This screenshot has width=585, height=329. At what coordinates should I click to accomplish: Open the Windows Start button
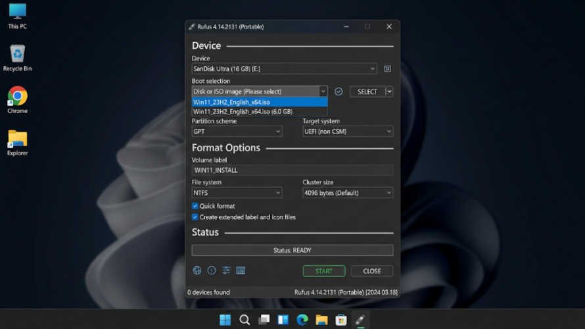[x=225, y=320]
